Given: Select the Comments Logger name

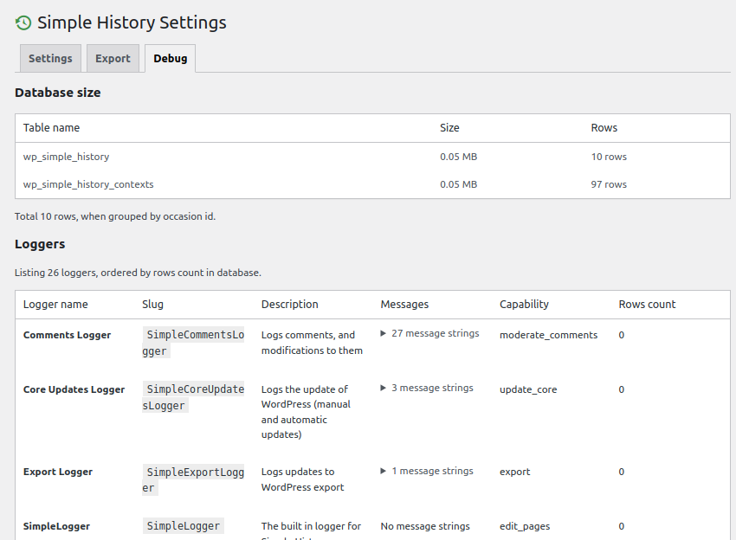Looking at the screenshot, I should click(68, 335).
